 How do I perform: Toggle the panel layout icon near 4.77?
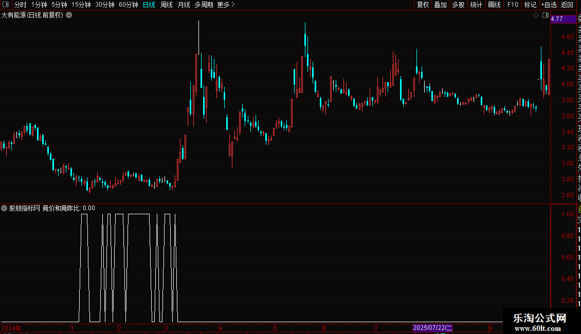546,15
